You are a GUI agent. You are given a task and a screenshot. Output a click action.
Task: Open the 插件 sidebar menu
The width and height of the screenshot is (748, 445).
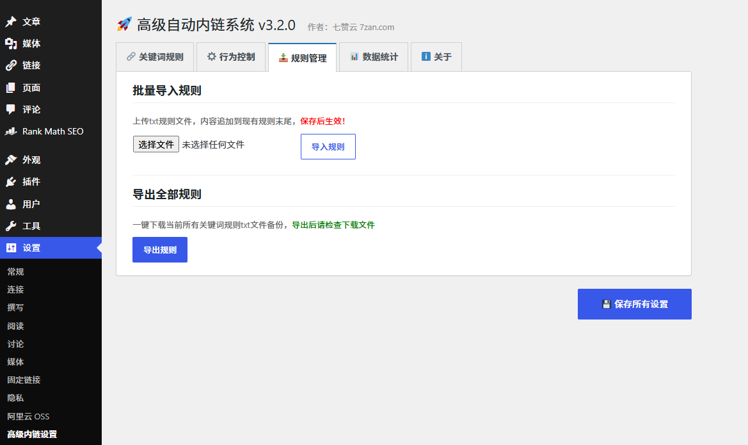51,182
